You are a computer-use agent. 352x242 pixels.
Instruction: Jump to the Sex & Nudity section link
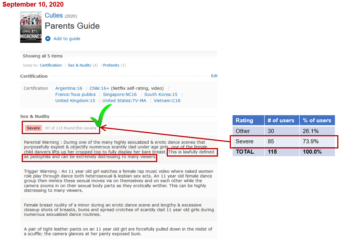click(80, 65)
